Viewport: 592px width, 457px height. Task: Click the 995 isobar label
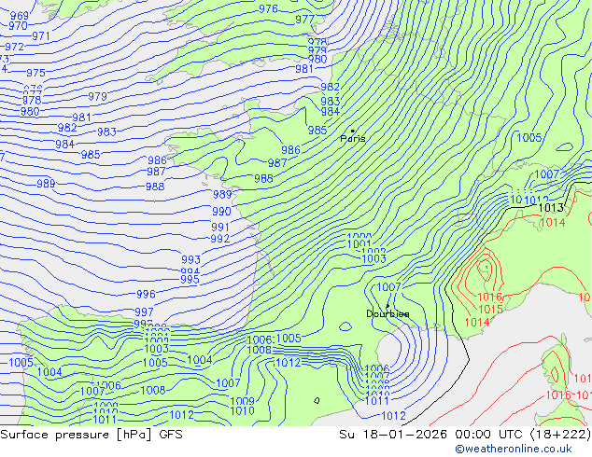190,279
